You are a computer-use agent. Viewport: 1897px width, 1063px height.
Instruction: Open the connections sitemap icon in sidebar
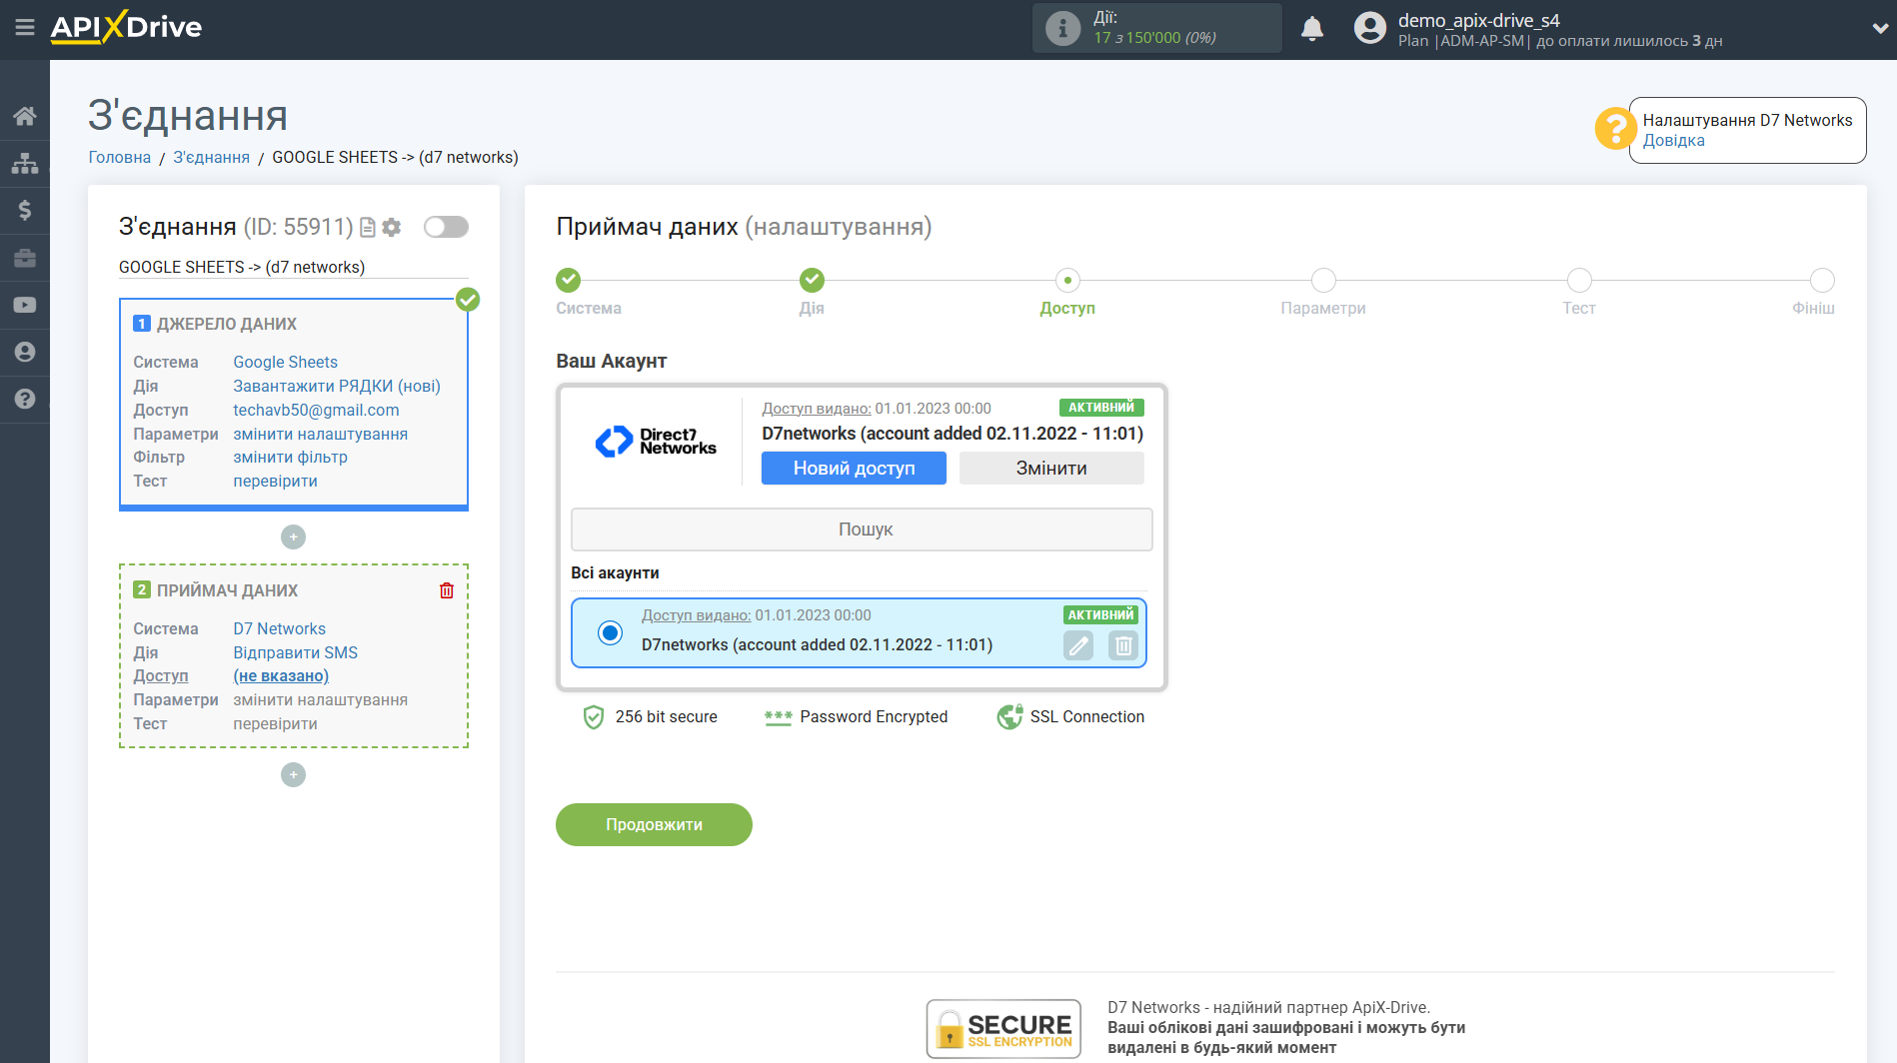24,163
